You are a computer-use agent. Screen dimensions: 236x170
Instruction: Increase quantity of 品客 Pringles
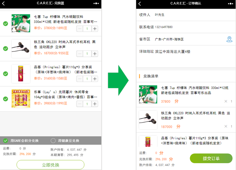95,79
